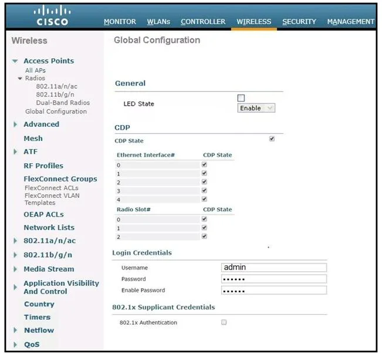Image resolution: width=382 pixels, height=354 pixels.
Task: Uncheck CDP for Ethernet Interface 1
Action: 204,173
